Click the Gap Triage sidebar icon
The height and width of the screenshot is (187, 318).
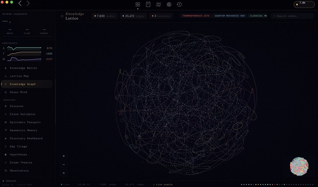[x=6, y=146]
